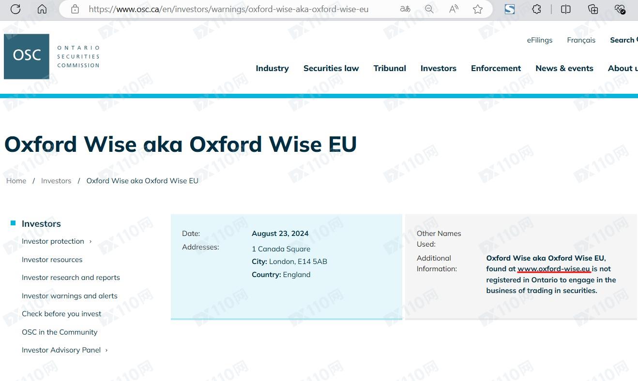The height and width of the screenshot is (381, 638).
Task: Go to the browser home page icon
Action: (42, 9)
